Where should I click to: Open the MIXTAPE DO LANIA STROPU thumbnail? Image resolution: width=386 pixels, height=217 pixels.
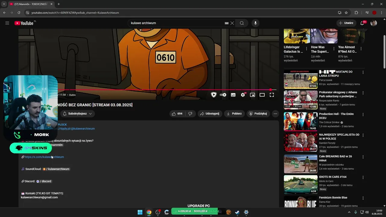[301, 79]
